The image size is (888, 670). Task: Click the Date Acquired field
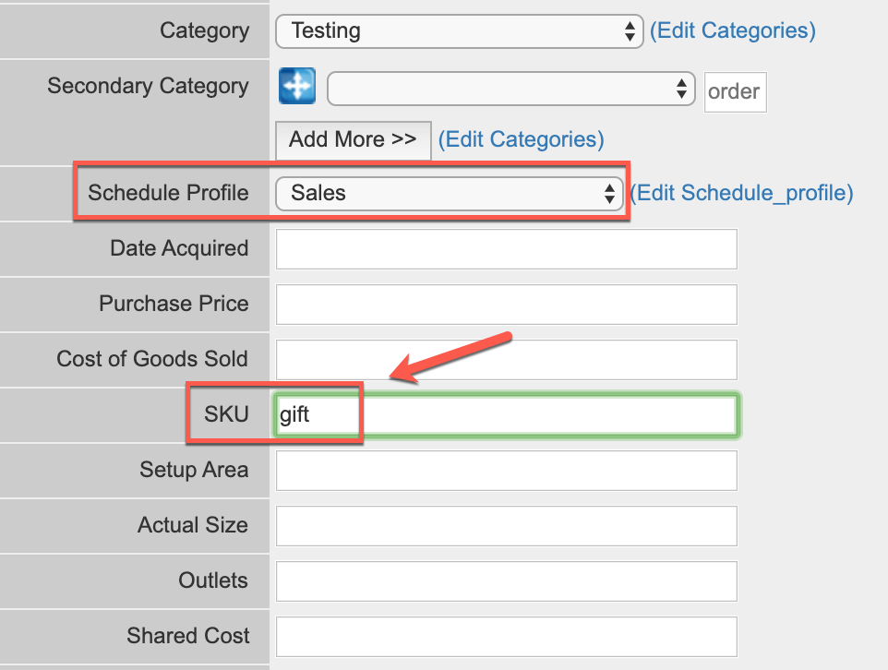[x=506, y=249]
